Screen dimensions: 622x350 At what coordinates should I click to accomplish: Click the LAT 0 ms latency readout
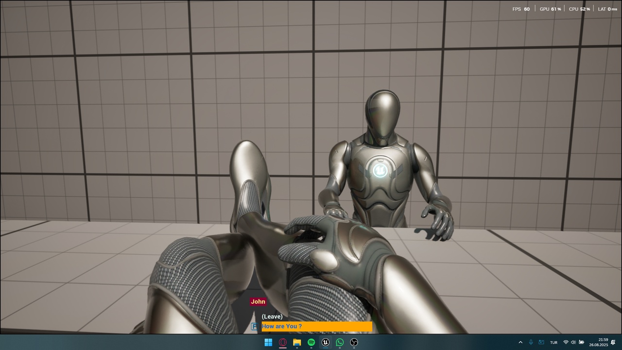607,9
